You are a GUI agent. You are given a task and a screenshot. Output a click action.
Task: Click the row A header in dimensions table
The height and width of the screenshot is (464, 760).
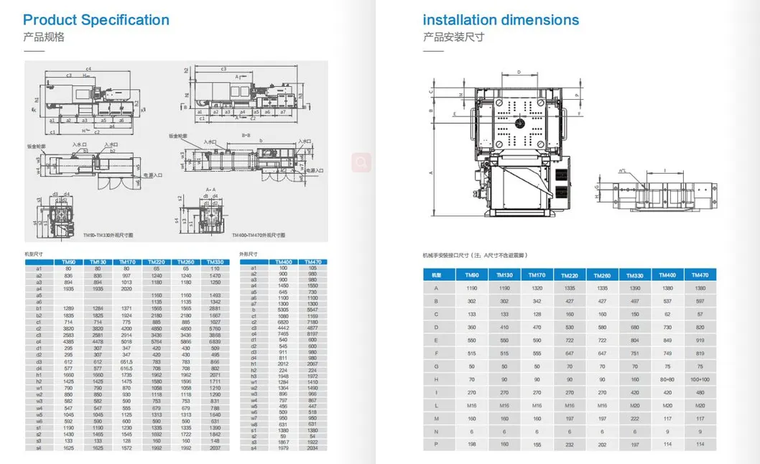(x=435, y=288)
